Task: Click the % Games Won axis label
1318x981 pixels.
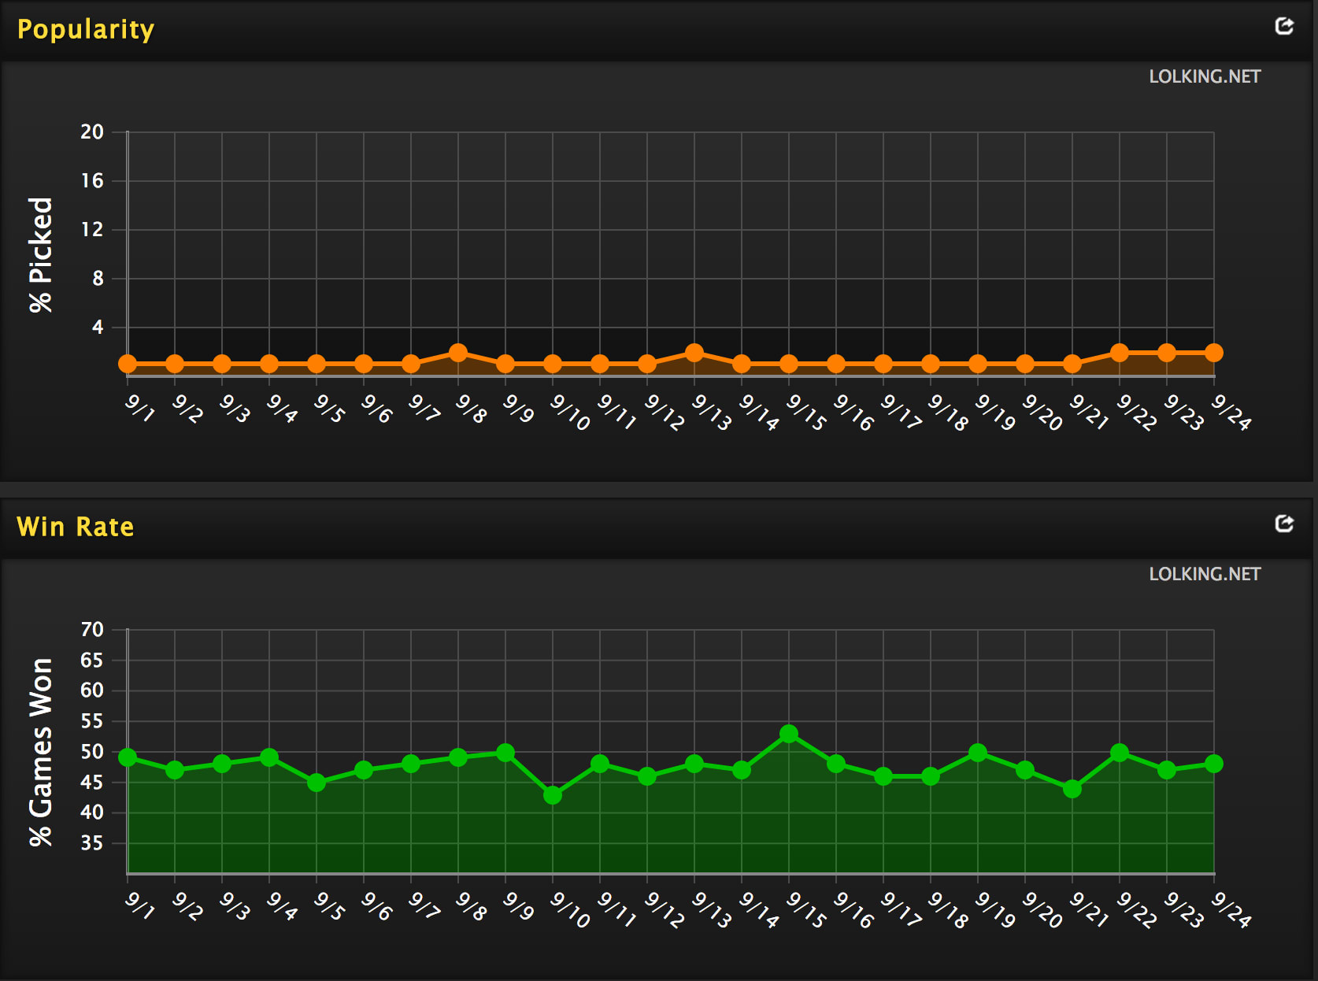Action: [x=41, y=752]
